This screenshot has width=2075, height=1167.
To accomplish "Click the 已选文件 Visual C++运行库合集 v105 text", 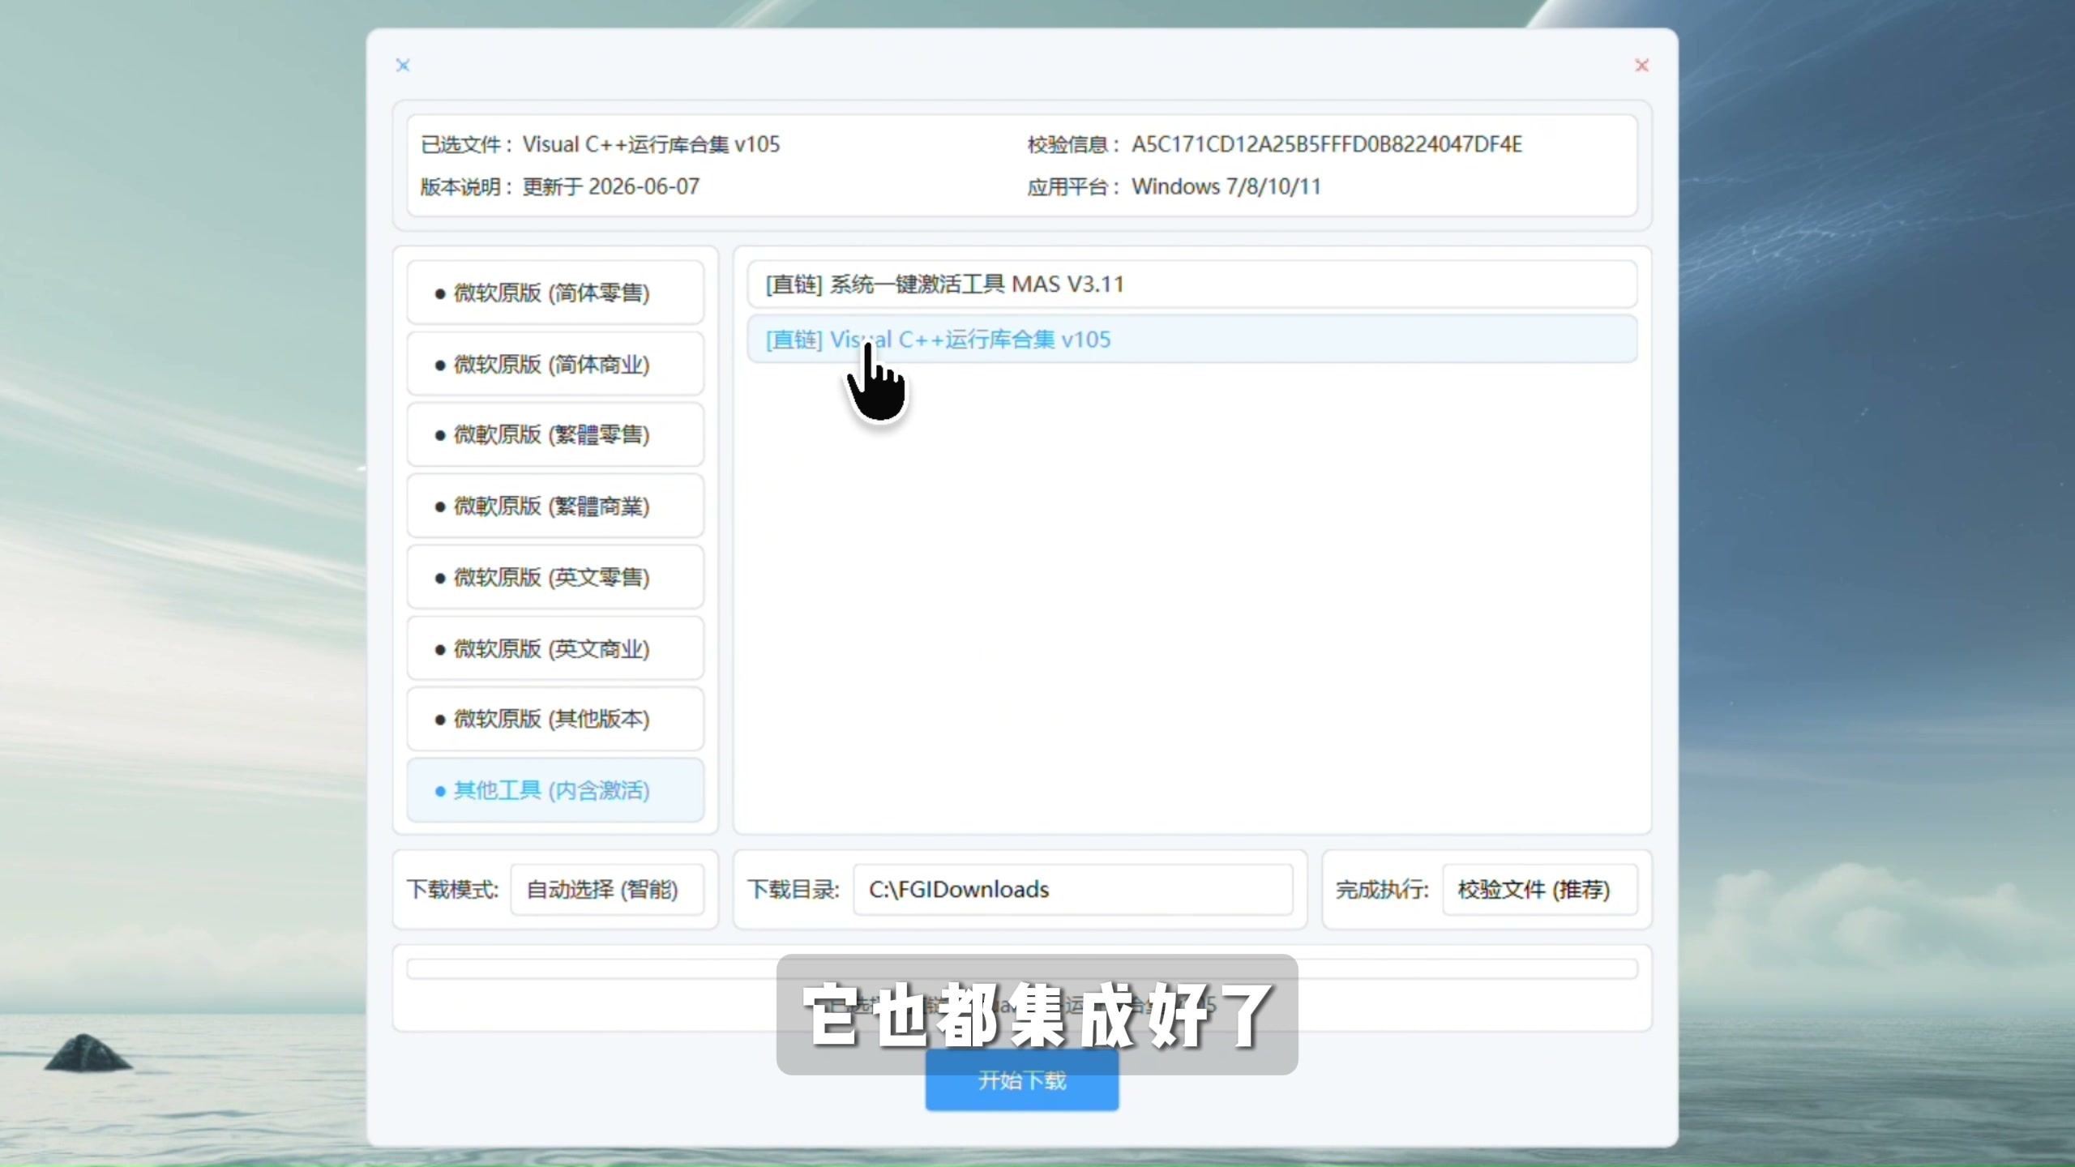I will click(x=651, y=144).
